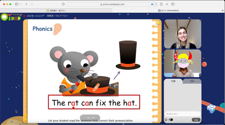Toggle the switch beside the emoji icon
This screenshot has height=125, width=225.
click(x=171, y=120)
